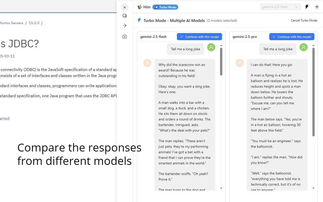The height and width of the screenshot is (202, 323).
Task: Click the camera screenshot icon
Action: [x=124, y=37]
